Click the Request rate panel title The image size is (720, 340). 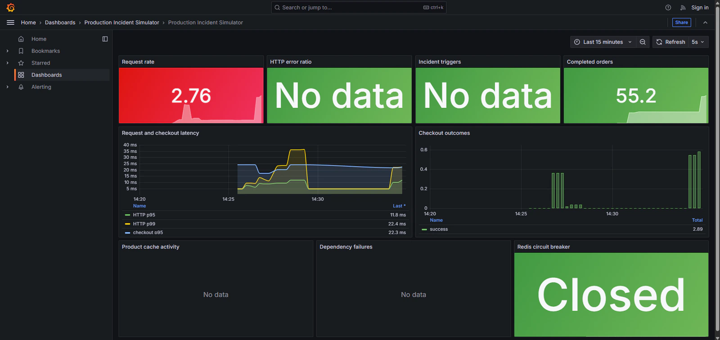click(x=138, y=62)
